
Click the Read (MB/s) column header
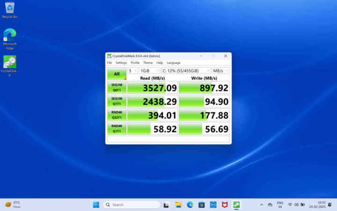pos(153,78)
